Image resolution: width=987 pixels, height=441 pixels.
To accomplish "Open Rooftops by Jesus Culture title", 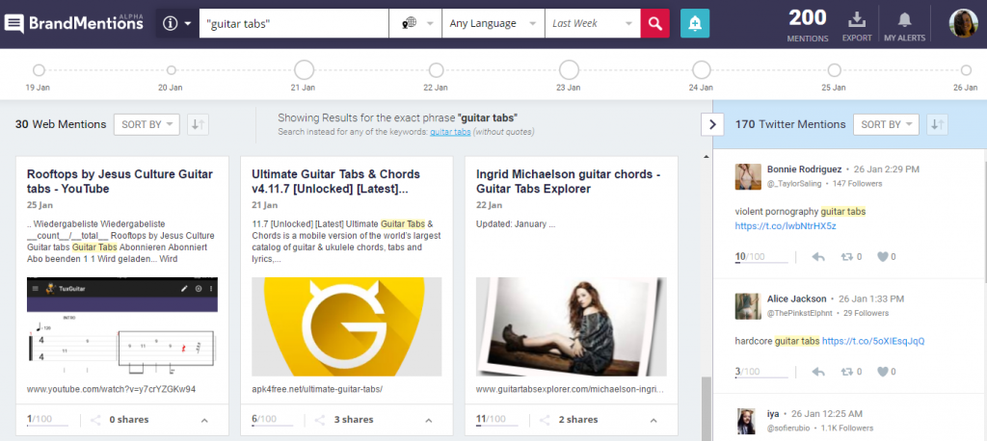I will point(120,181).
